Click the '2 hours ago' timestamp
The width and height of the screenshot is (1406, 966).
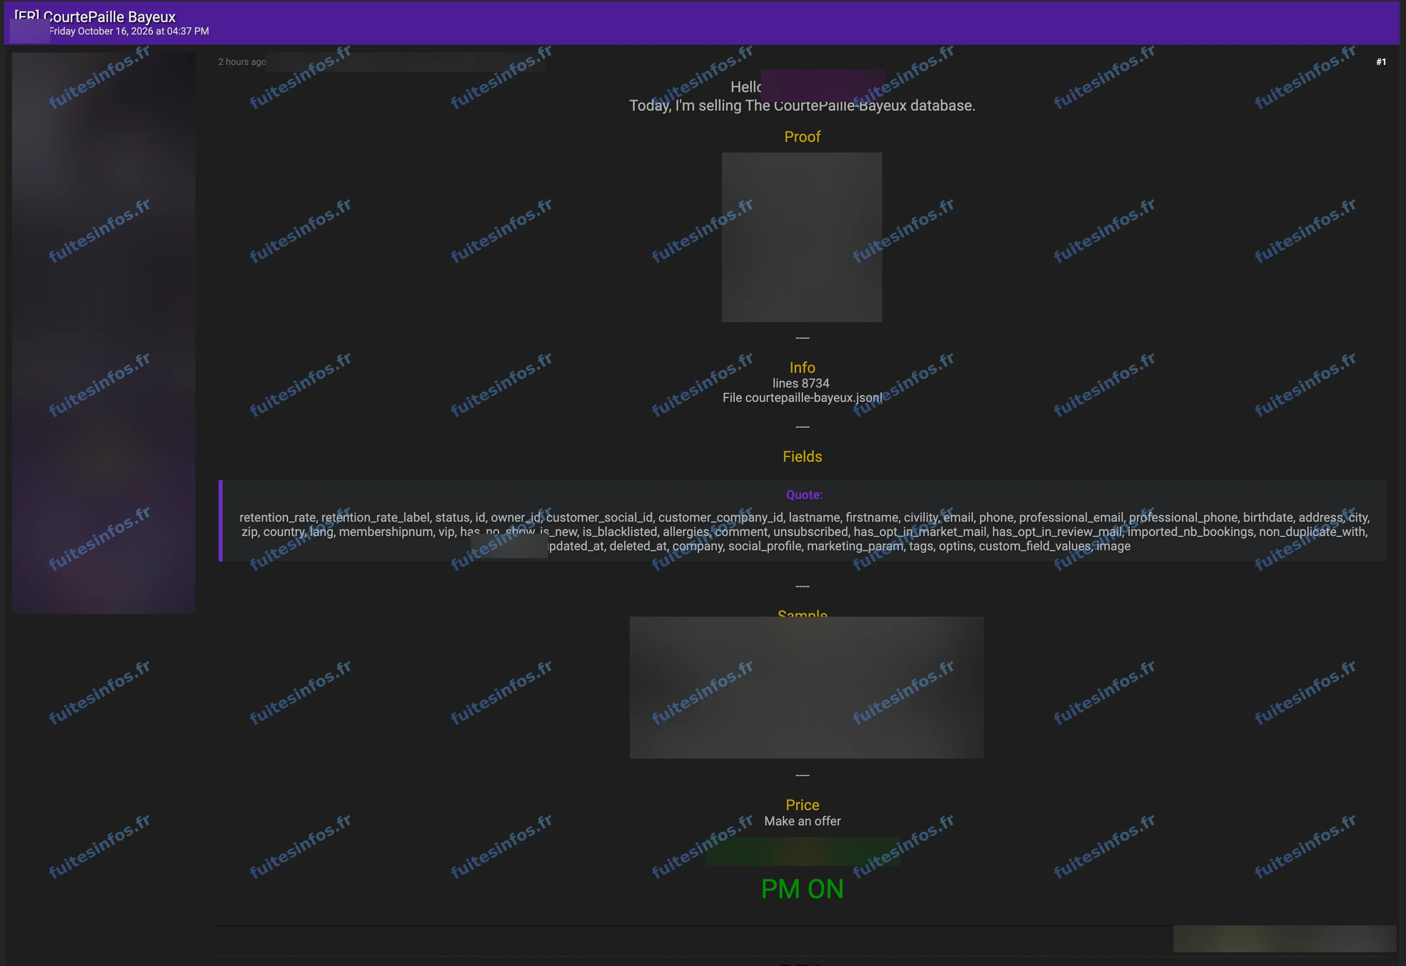[x=242, y=62]
